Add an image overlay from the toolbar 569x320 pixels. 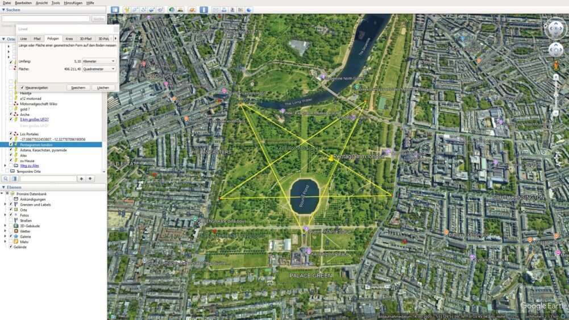[x=152, y=10]
